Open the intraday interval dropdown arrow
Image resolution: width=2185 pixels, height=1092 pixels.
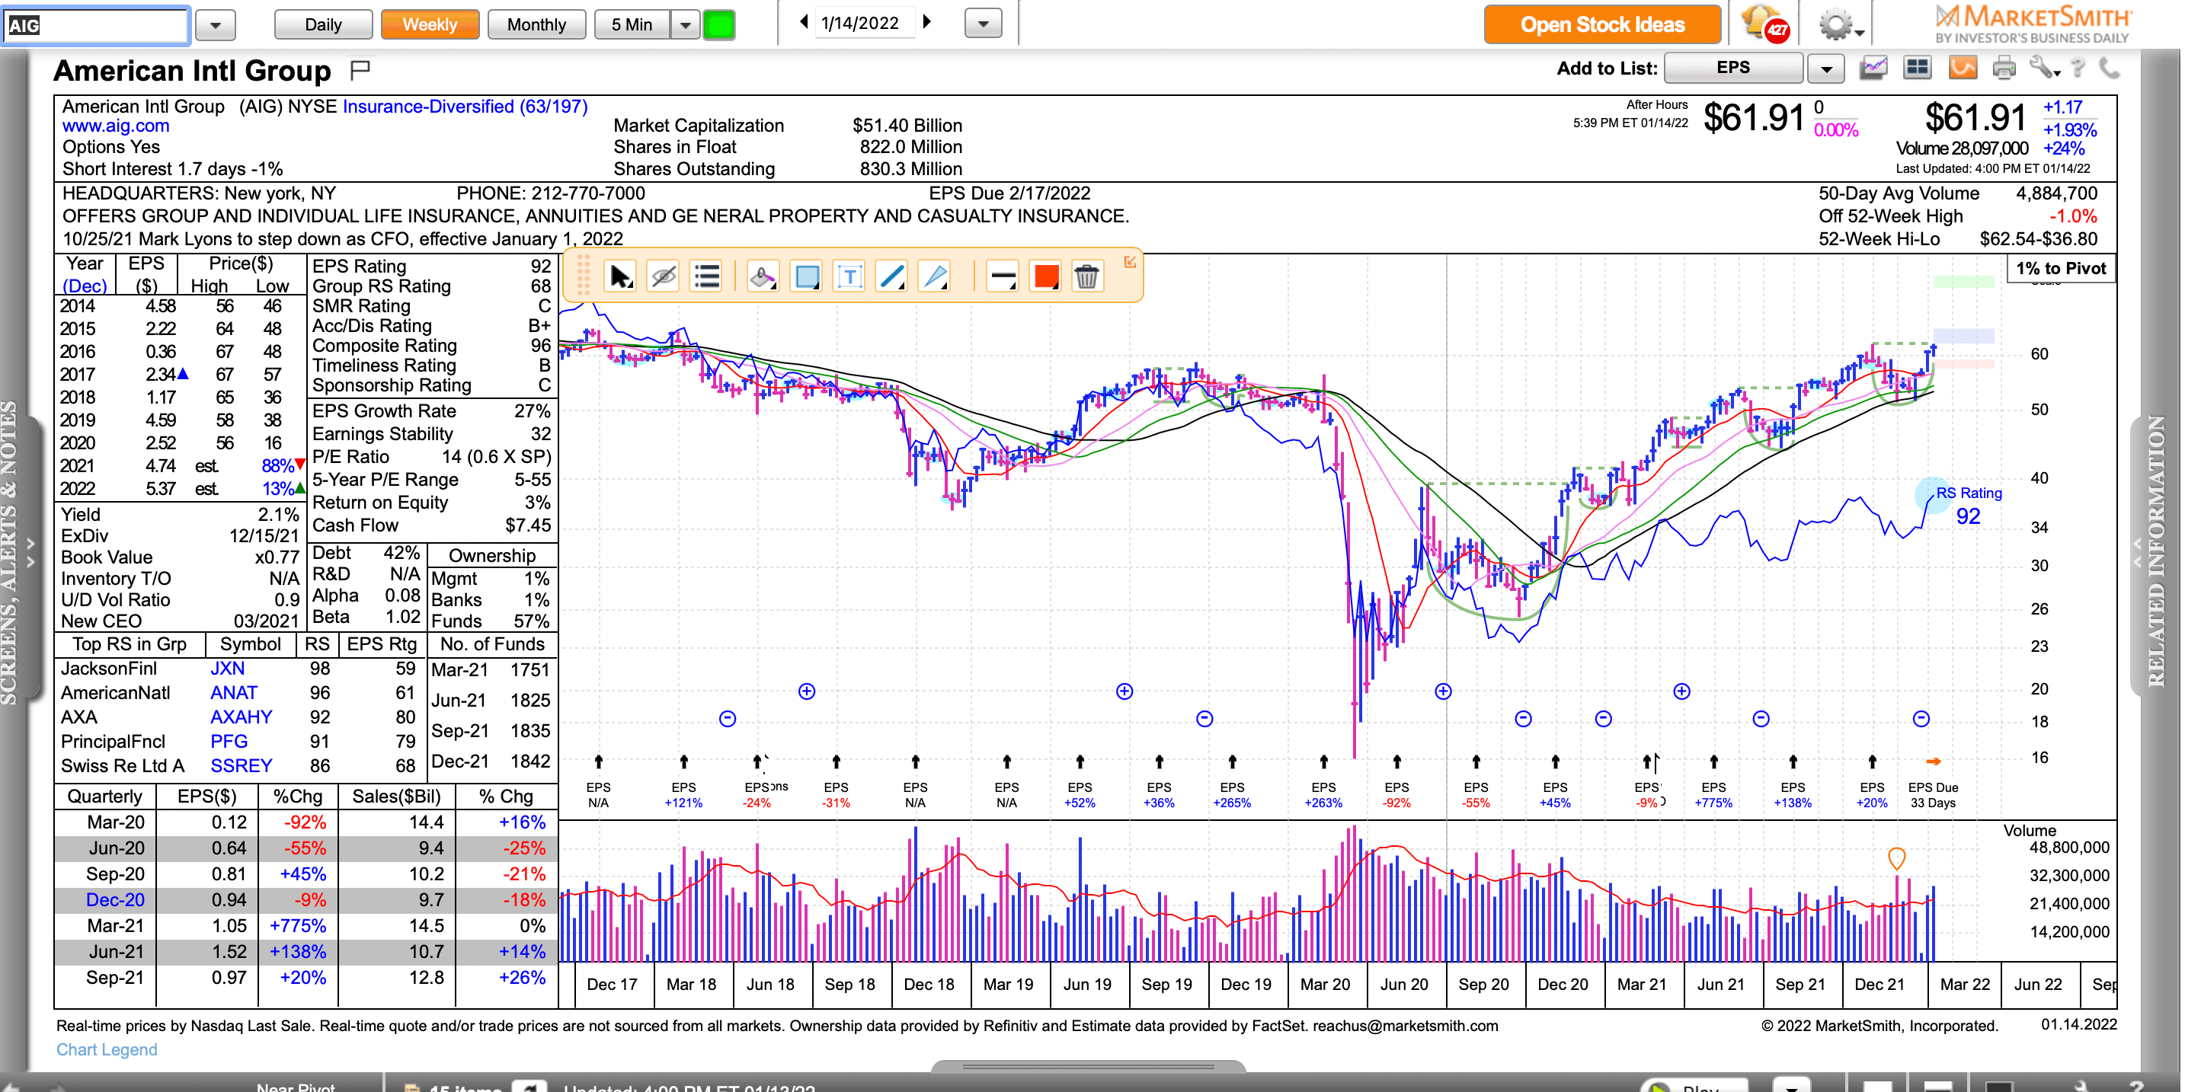click(684, 24)
